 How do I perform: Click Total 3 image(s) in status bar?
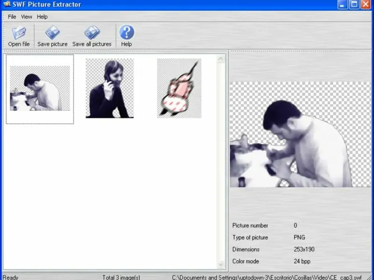[x=121, y=277]
